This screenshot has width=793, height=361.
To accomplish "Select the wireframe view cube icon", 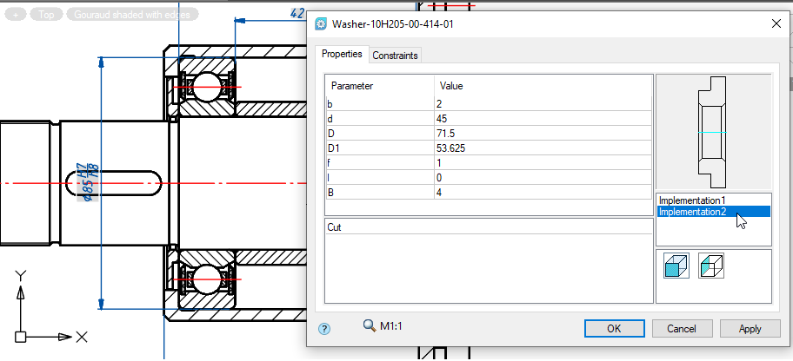I will [711, 266].
